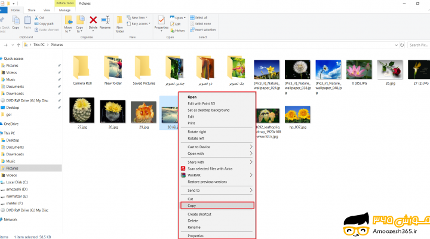Click Select none in ribbon

pos(201,24)
